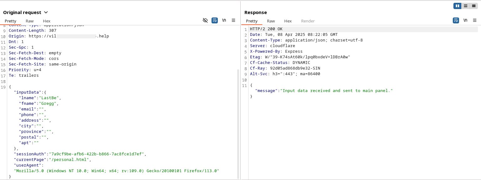Select the full-screen layout toggle at top right
Viewport: 481px width, 180px height.
click(x=474, y=6)
